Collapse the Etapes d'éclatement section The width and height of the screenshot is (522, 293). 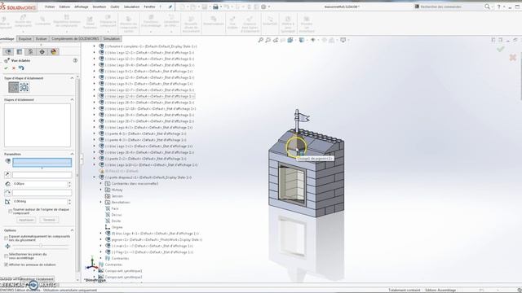click(x=72, y=99)
